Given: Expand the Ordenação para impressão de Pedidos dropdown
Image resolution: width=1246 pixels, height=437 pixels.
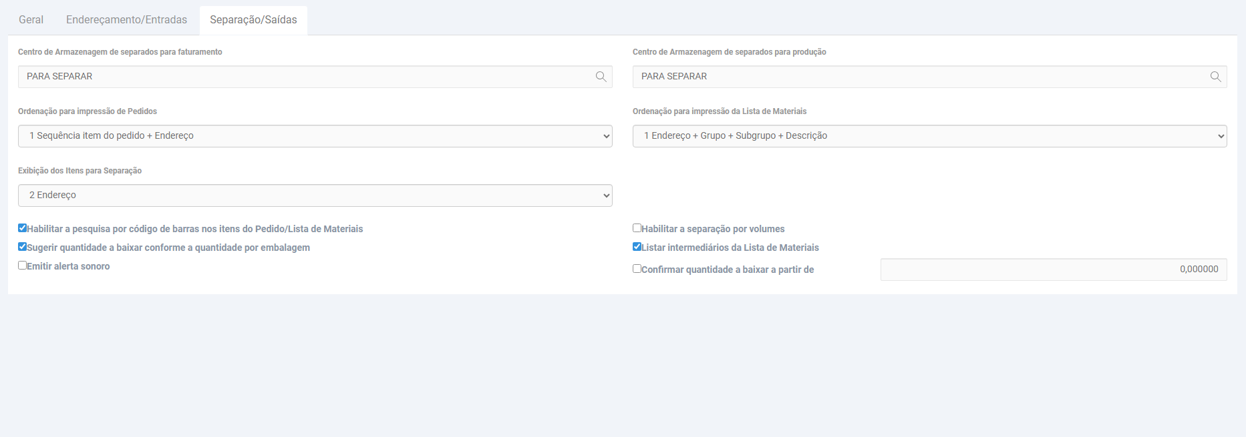Looking at the screenshot, I should coord(315,136).
